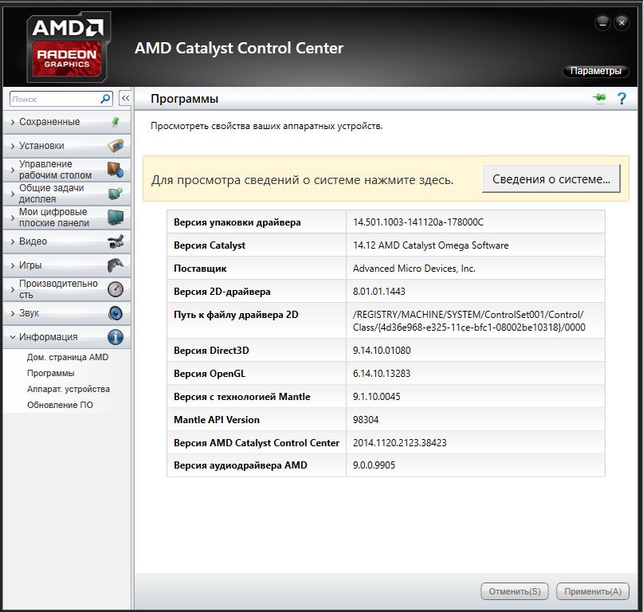Screen dimensions: 643x612
Task: Click the search magnifier icon
Action: 105,99
